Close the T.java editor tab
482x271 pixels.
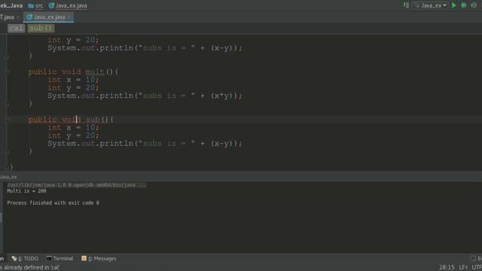[18, 17]
